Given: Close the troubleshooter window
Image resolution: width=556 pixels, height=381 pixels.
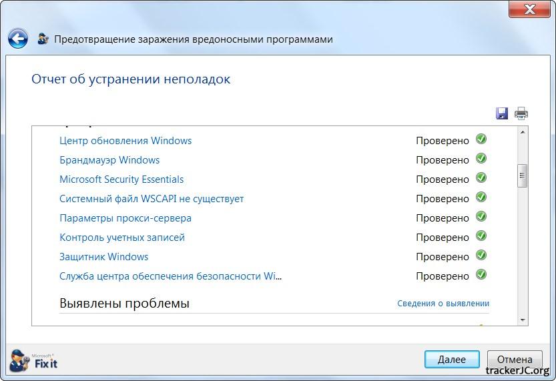Looking at the screenshot, I should (x=529, y=10).
